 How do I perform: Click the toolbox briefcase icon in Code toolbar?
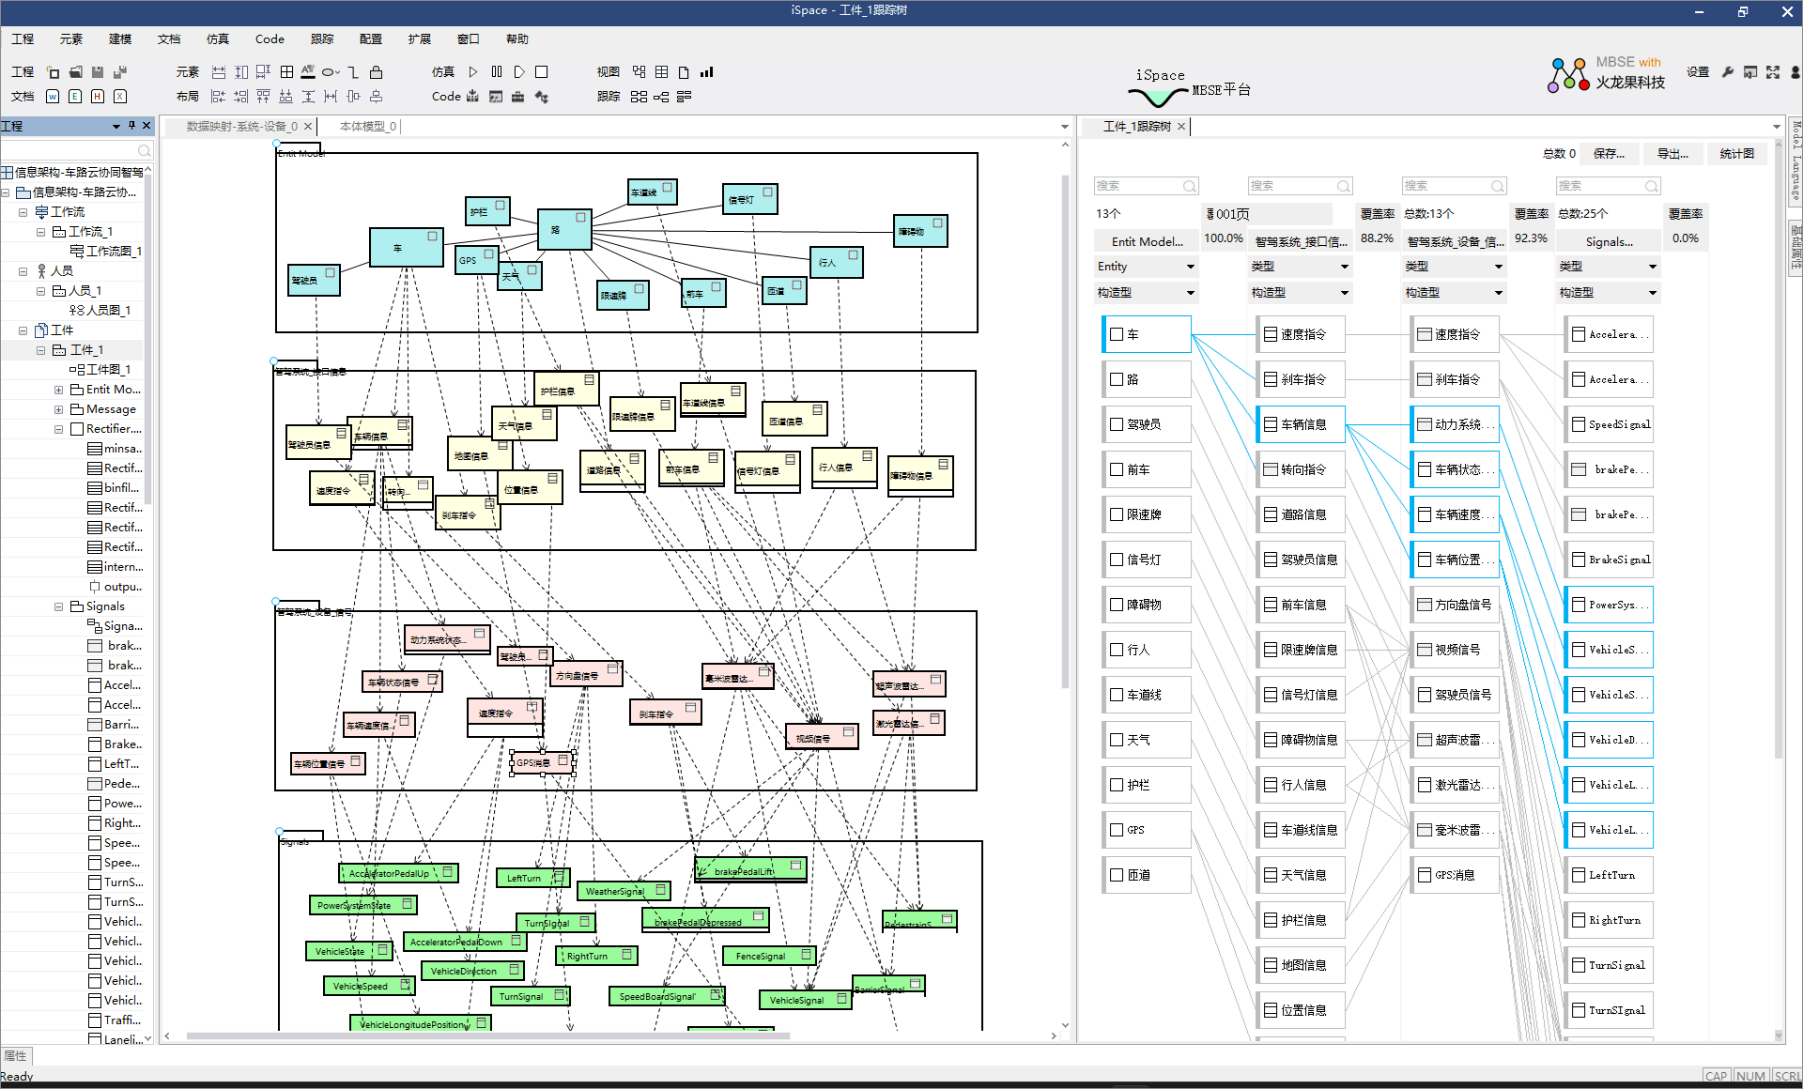(517, 97)
